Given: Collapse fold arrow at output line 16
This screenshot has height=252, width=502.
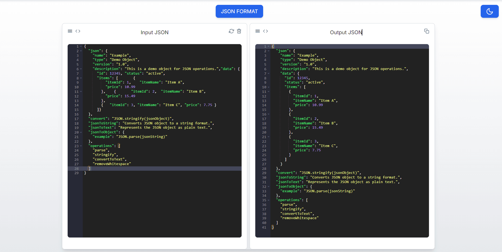Looking at the screenshot, I should click(269, 114).
